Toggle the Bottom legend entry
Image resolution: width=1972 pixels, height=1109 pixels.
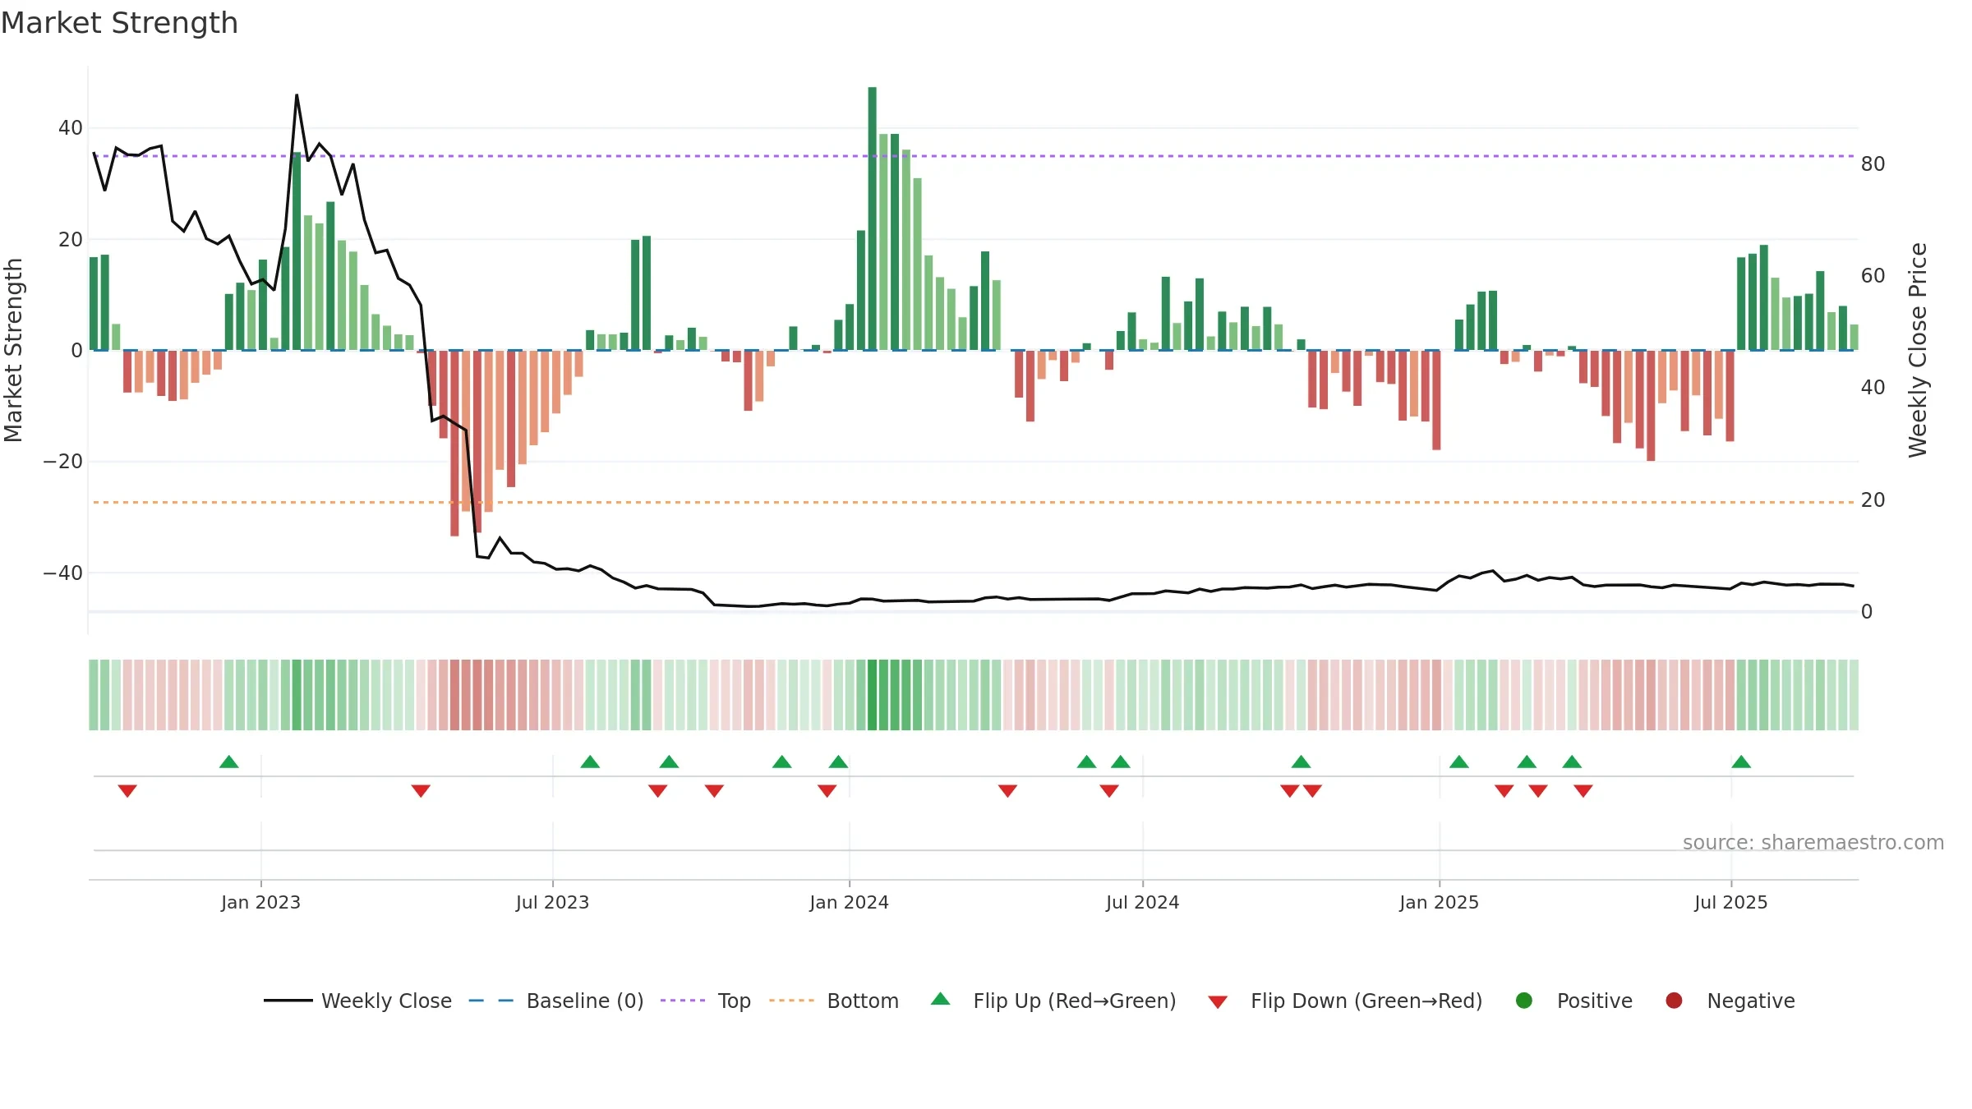tap(834, 1001)
